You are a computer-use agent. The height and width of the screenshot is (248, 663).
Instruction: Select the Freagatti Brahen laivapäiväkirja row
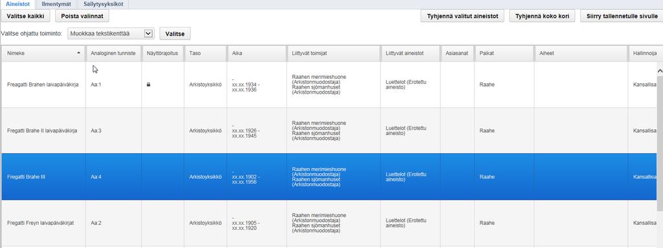[x=329, y=85]
